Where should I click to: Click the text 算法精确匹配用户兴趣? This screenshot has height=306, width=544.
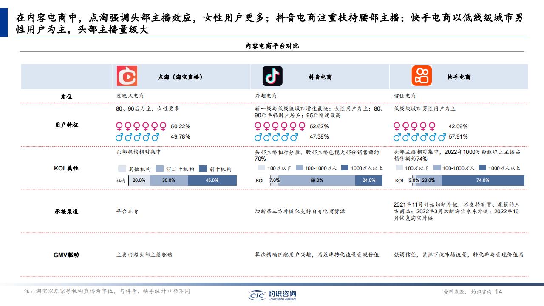tap(283, 255)
